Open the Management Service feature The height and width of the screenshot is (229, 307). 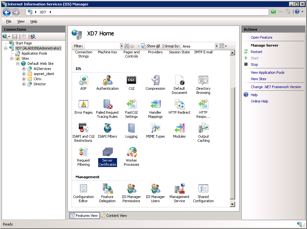click(179, 193)
